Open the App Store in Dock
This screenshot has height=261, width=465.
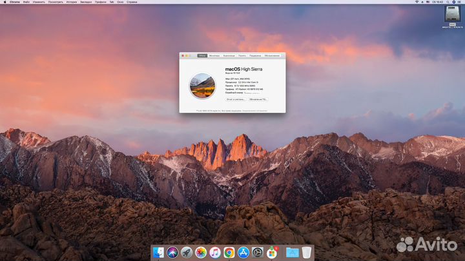click(x=243, y=253)
